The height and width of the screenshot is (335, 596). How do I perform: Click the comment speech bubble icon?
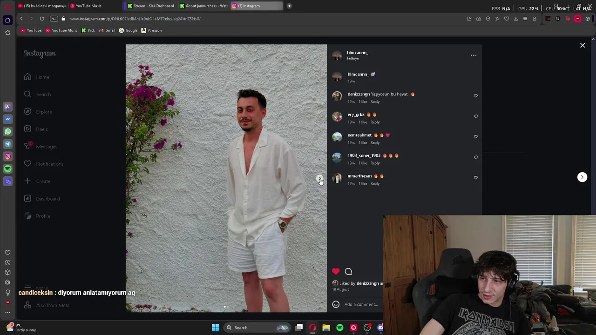pyautogui.click(x=348, y=271)
